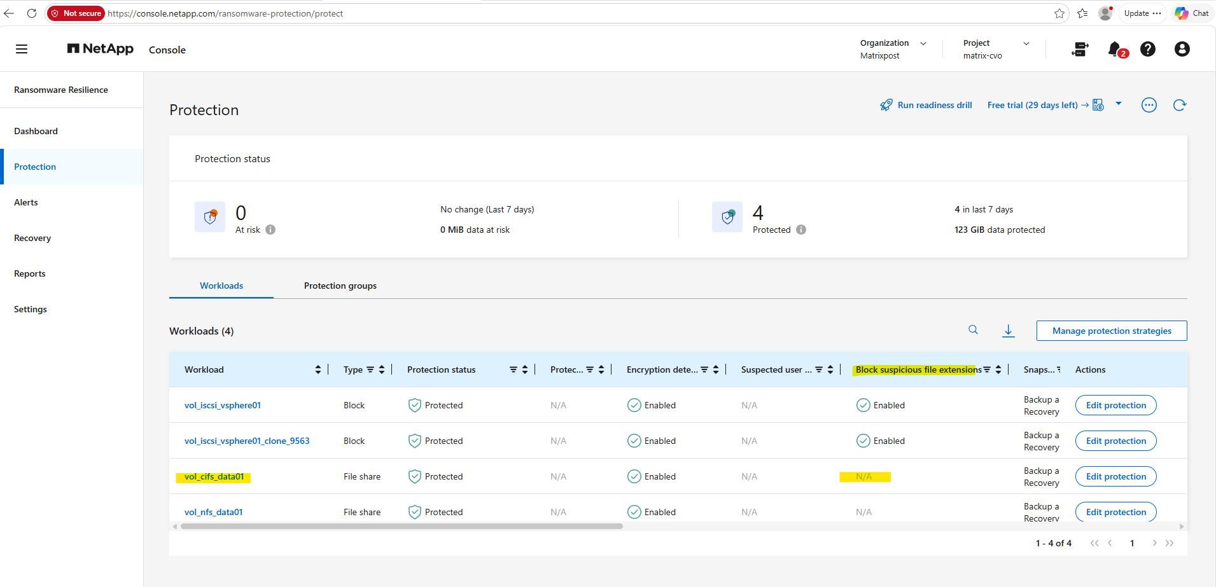Open the storage management icon in header
Image resolution: width=1216 pixels, height=587 pixels.
coord(1080,49)
